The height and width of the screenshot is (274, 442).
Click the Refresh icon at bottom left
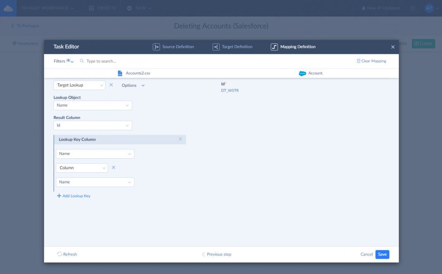point(60,254)
